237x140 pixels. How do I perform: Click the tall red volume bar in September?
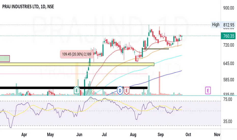pos(159,83)
